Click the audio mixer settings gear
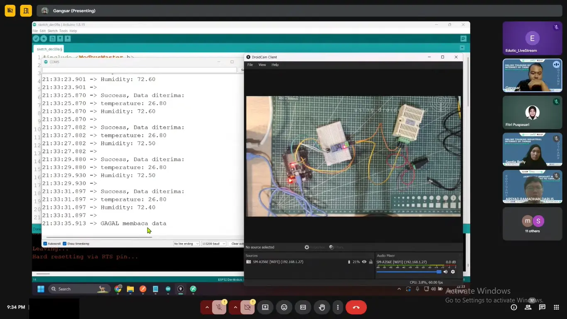567x319 pixels. 453,272
